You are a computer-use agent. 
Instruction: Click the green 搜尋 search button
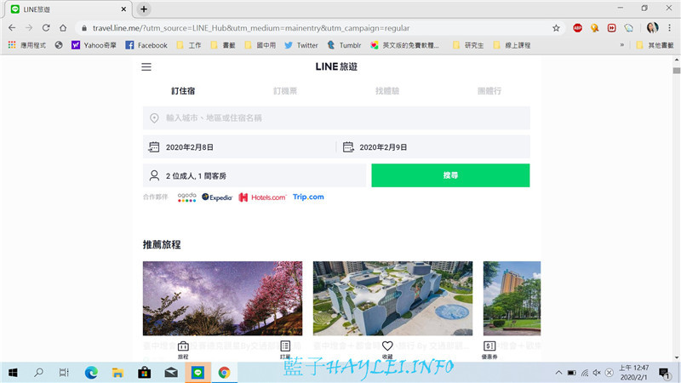tap(450, 175)
